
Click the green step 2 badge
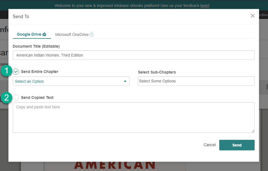pyautogui.click(x=6, y=97)
